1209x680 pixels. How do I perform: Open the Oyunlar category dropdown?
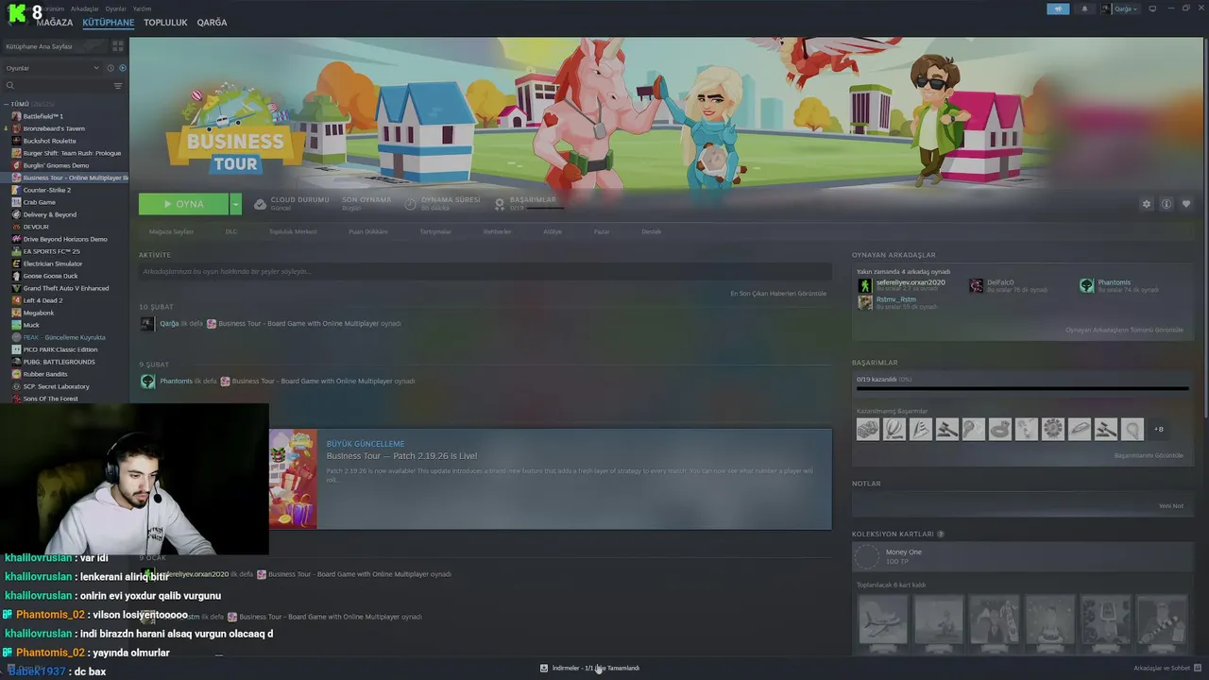pyautogui.click(x=52, y=68)
